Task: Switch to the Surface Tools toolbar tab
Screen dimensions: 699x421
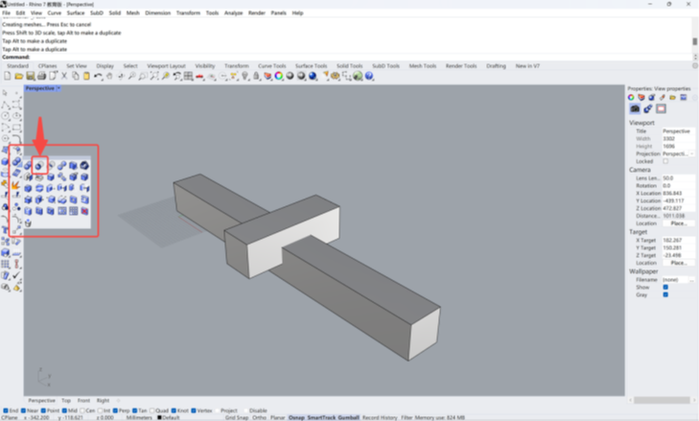Action: tap(311, 66)
